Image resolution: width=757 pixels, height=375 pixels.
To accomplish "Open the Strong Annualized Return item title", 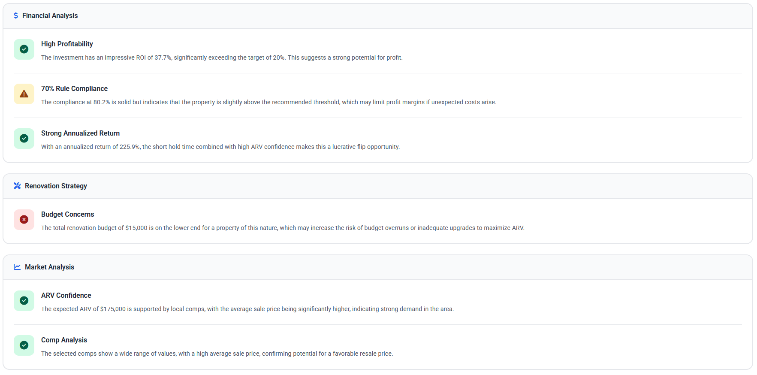I will tap(80, 133).
